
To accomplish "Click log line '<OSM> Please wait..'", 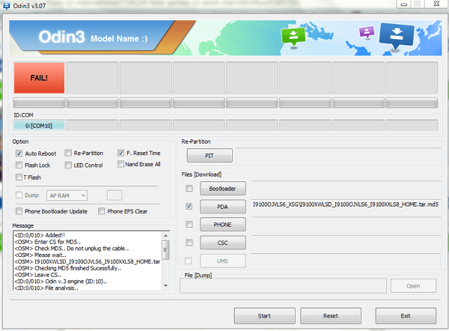I will [40, 255].
